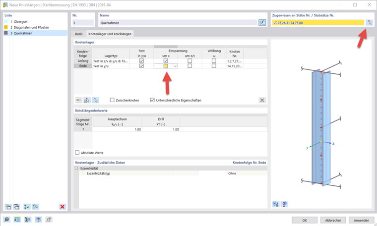Click the orange swatch of Diagonalen und Pfosten
The image size is (377, 226).
point(6,27)
